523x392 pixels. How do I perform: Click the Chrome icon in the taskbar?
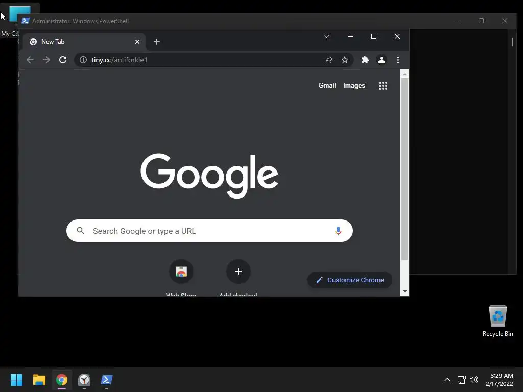coord(62,380)
